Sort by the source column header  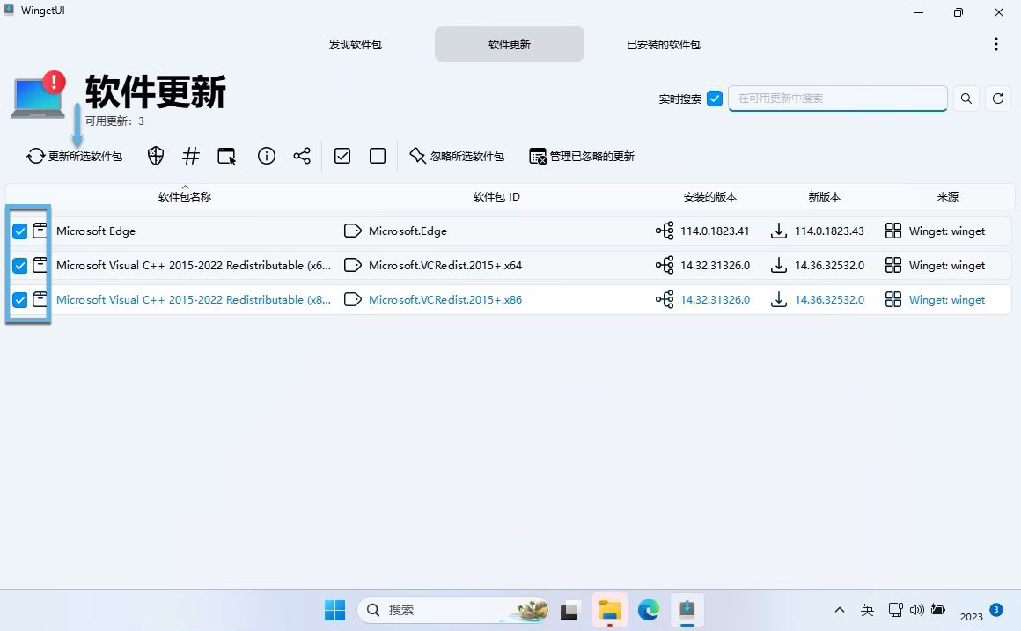click(947, 196)
